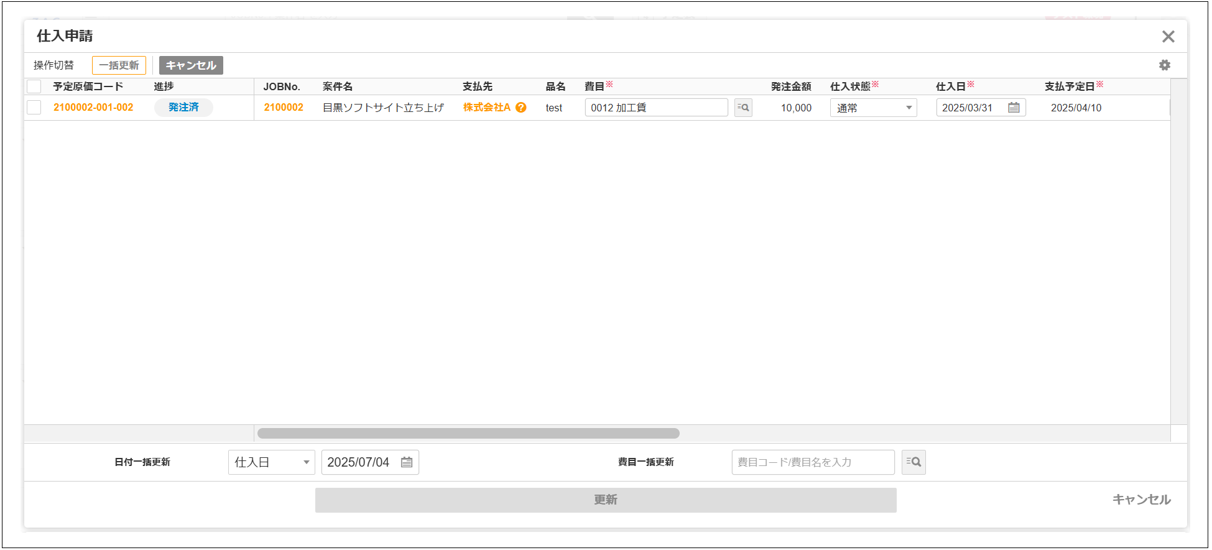Expand the 仕入状態 通常 dropdown
The image size is (1212, 550).
(x=873, y=108)
